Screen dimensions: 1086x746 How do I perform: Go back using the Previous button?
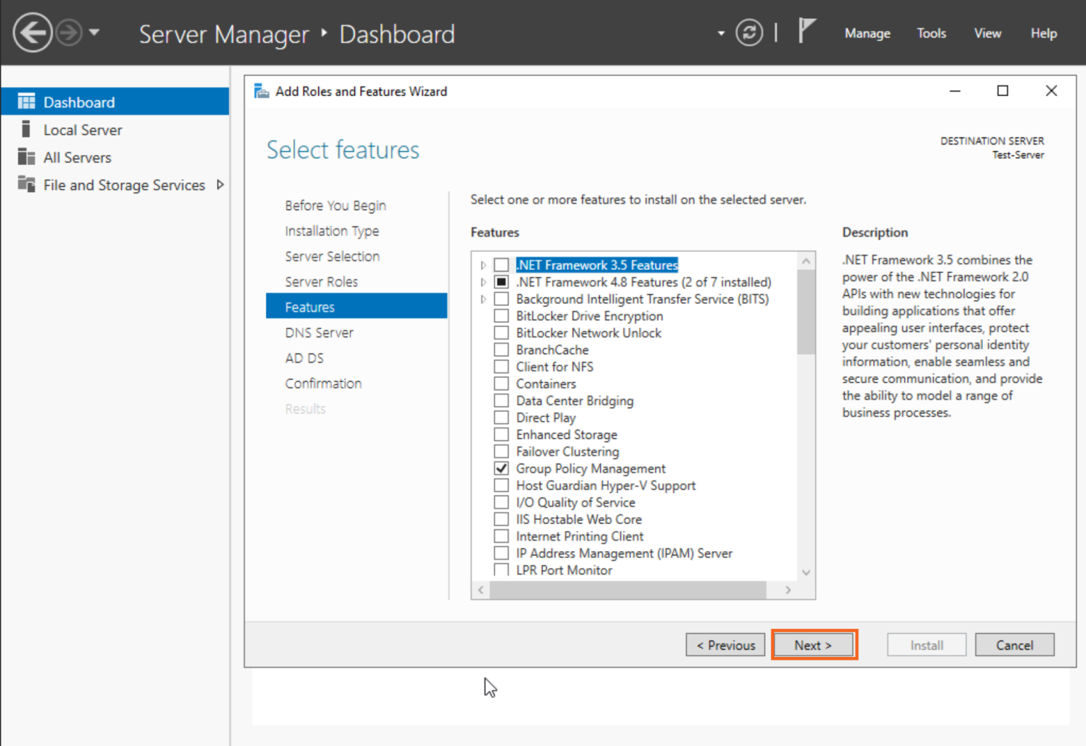pyautogui.click(x=725, y=644)
